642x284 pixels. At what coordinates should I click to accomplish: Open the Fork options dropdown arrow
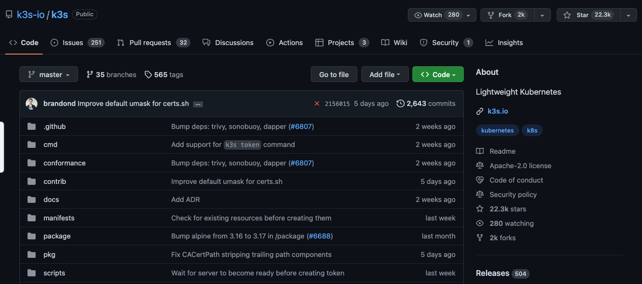coord(542,15)
